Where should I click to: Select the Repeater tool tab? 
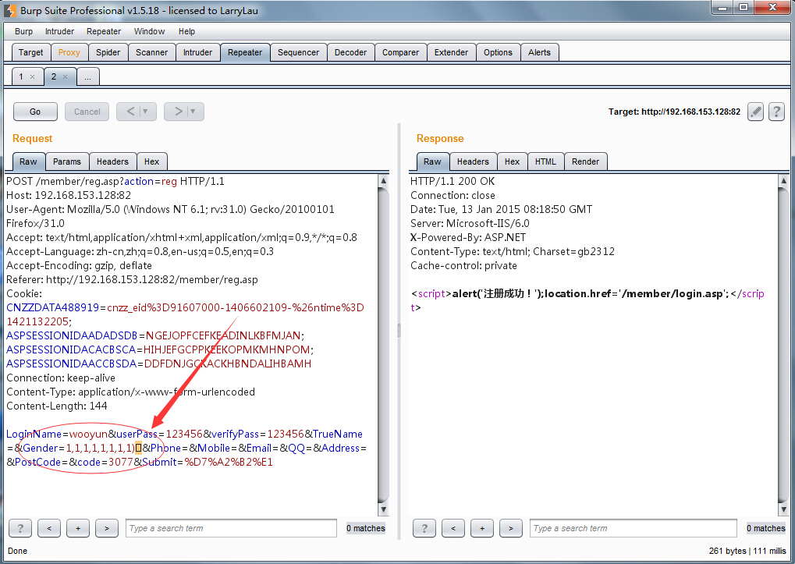pyautogui.click(x=245, y=52)
